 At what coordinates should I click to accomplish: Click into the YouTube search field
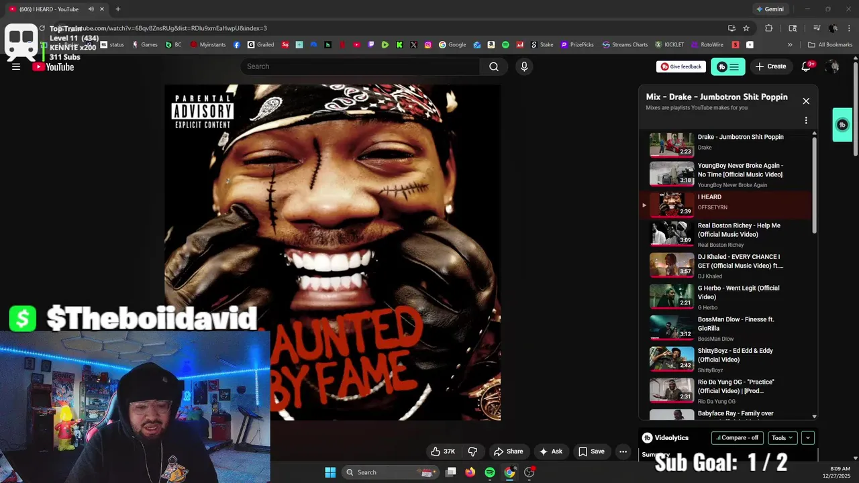click(361, 66)
